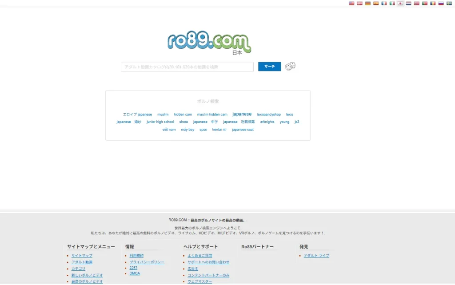
Task: Open the サイトマップ footer link
Action: pos(82,255)
